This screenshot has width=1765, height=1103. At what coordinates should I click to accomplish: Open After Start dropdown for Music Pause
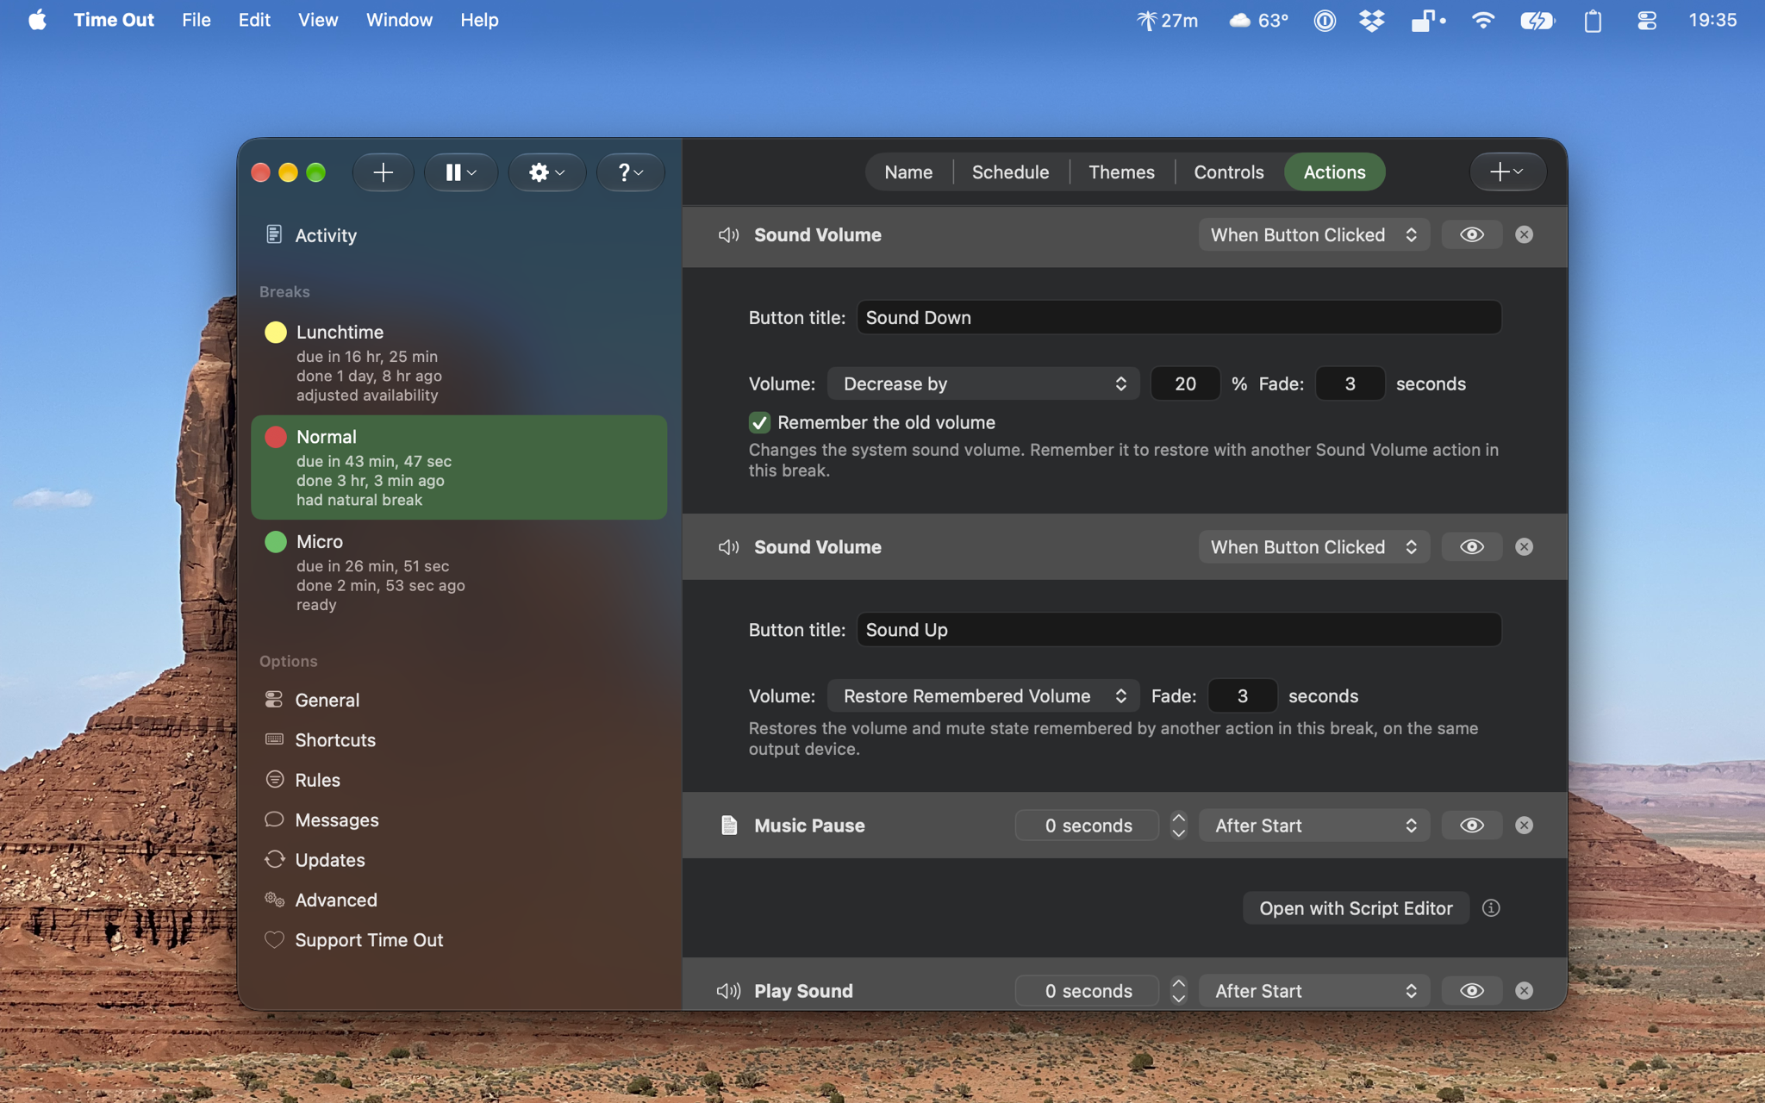tap(1313, 826)
